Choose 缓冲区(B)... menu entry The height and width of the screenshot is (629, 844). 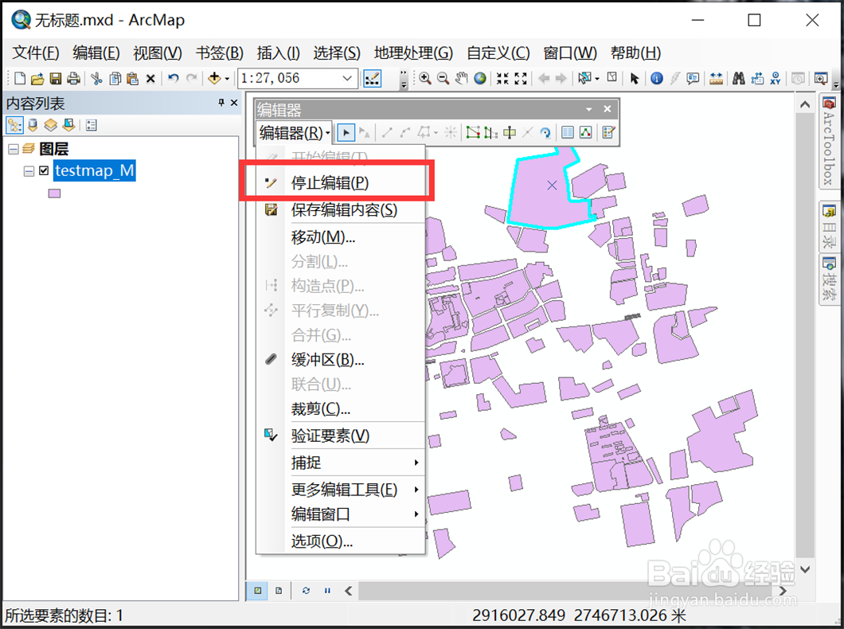[342, 359]
